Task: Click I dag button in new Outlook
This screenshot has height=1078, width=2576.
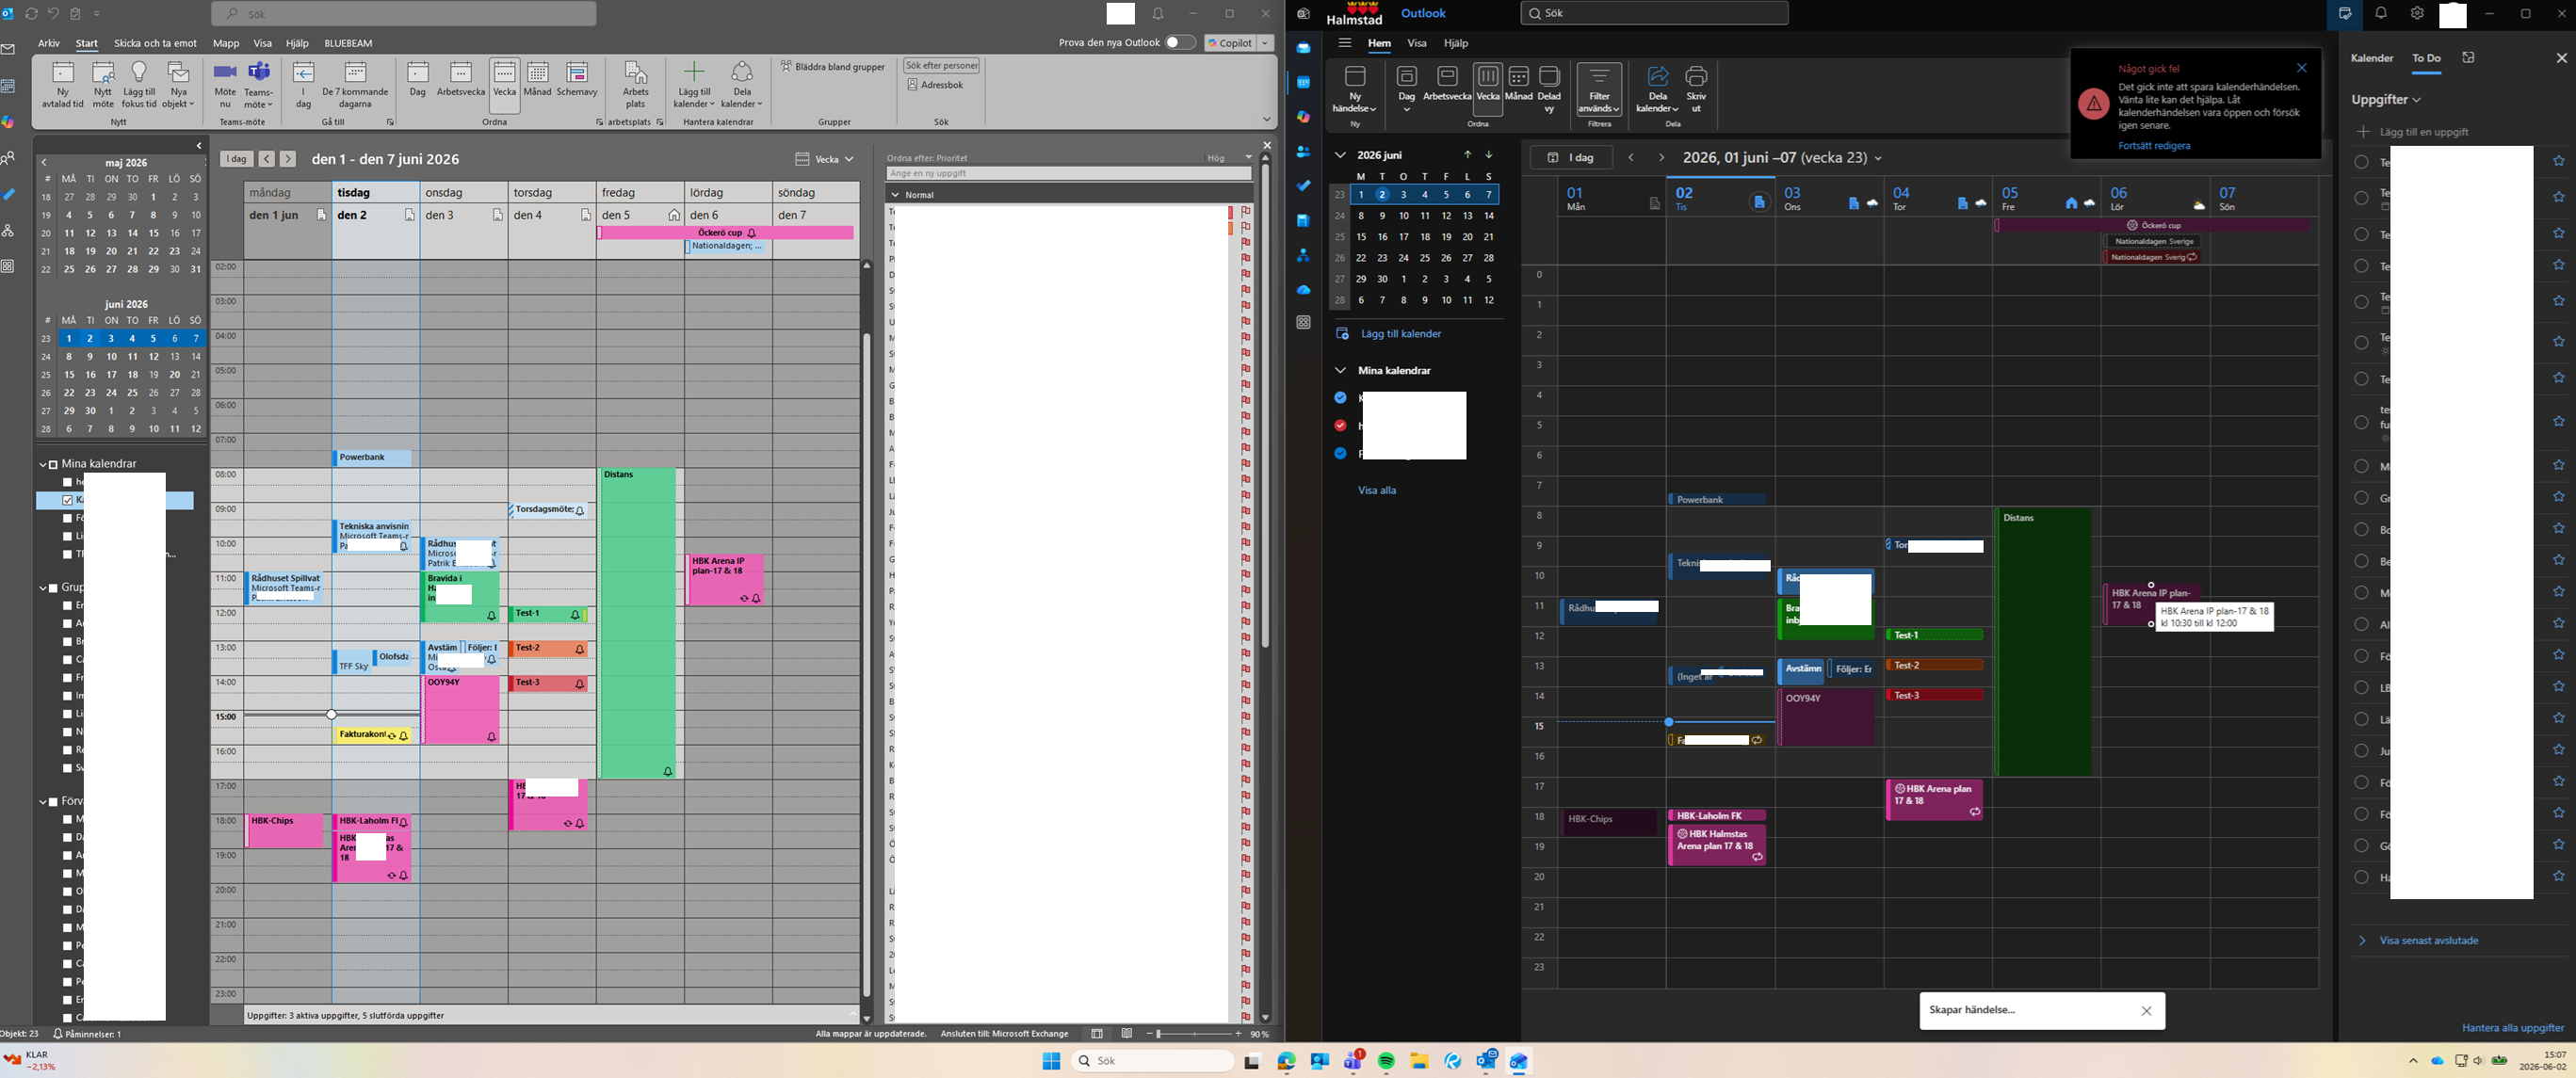Action: [x=1572, y=157]
